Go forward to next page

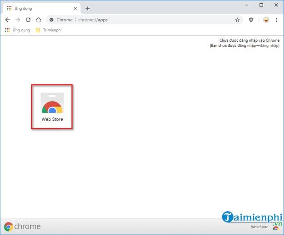(x=18, y=20)
